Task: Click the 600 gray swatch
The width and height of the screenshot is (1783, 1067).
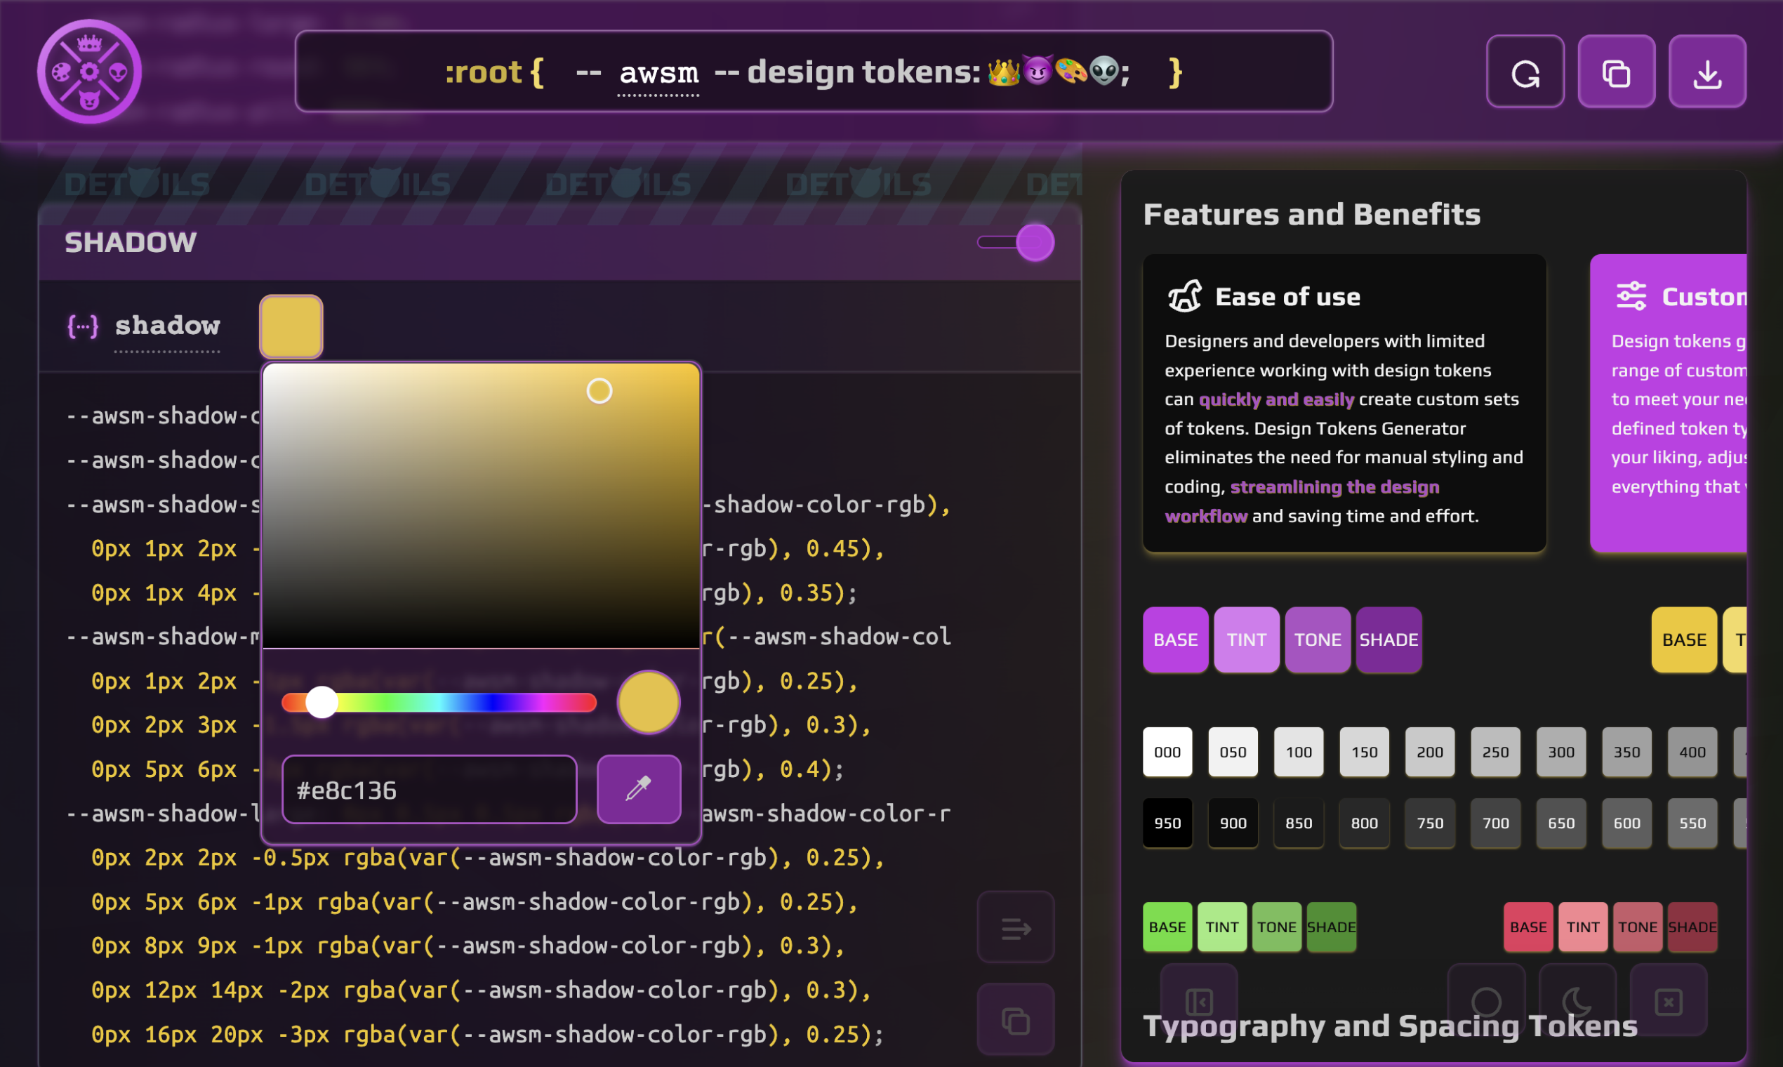Action: point(1626,823)
